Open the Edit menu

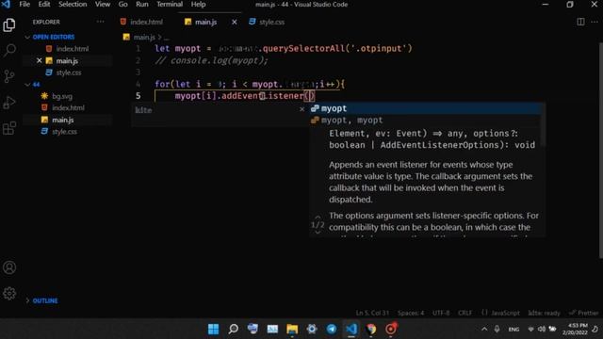(x=44, y=4)
